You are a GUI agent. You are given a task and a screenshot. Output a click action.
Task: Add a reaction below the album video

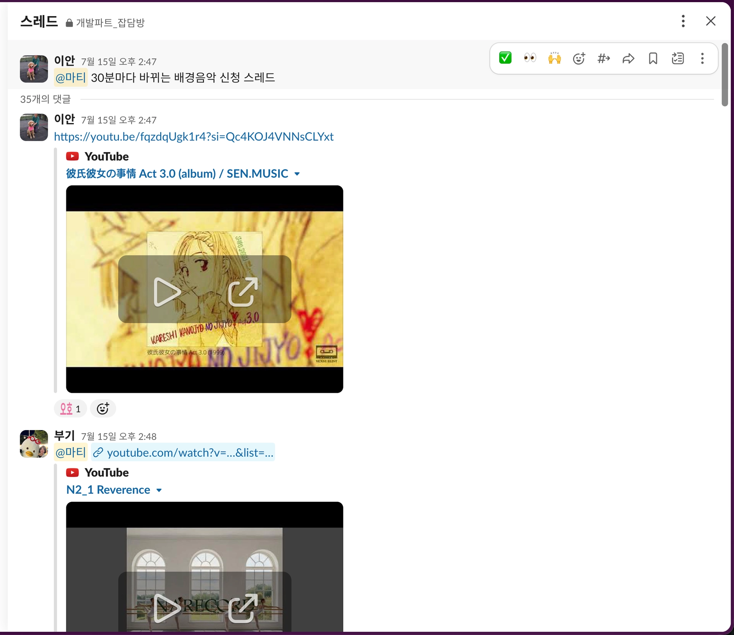tap(103, 409)
